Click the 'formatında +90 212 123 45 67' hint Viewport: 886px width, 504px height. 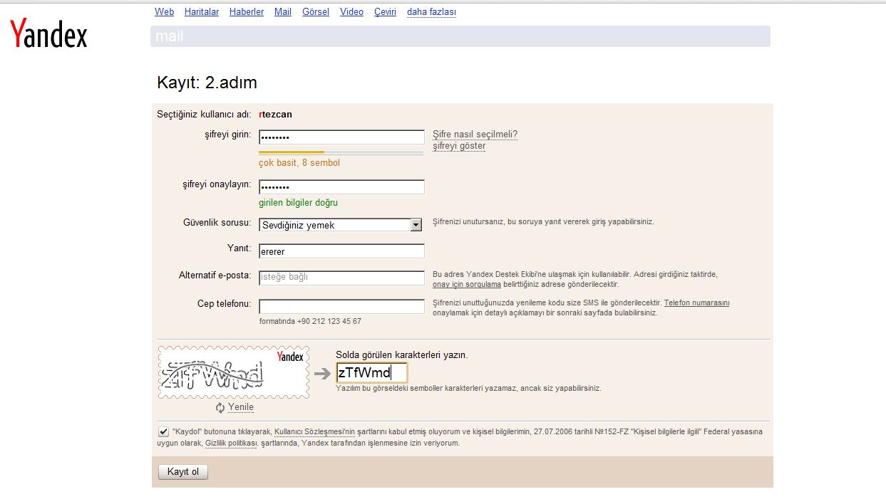tap(310, 321)
